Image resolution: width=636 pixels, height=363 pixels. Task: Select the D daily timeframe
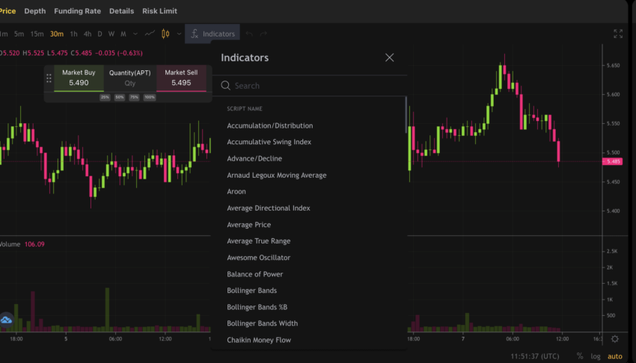(x=100, y=34)
